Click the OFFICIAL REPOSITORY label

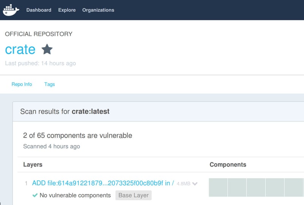click(39, 34)
